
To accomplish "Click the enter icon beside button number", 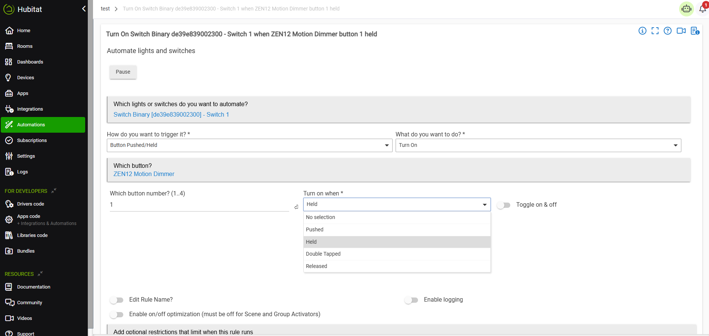I will [296, 207].
